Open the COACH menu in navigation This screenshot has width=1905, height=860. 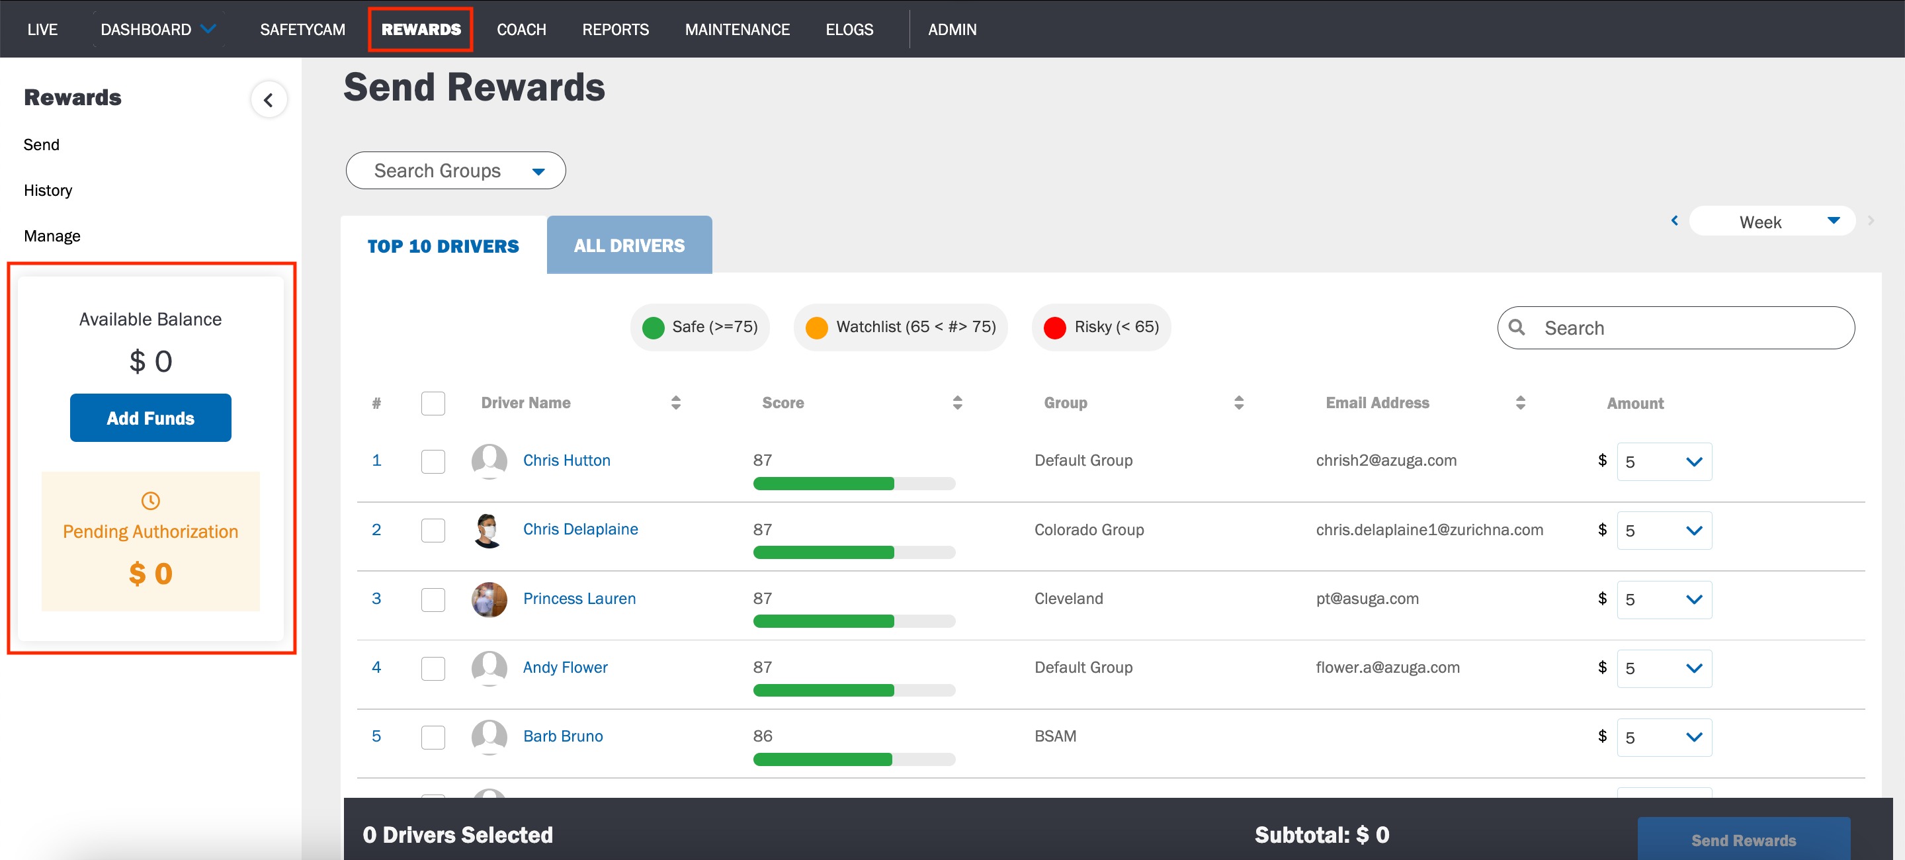521,30
